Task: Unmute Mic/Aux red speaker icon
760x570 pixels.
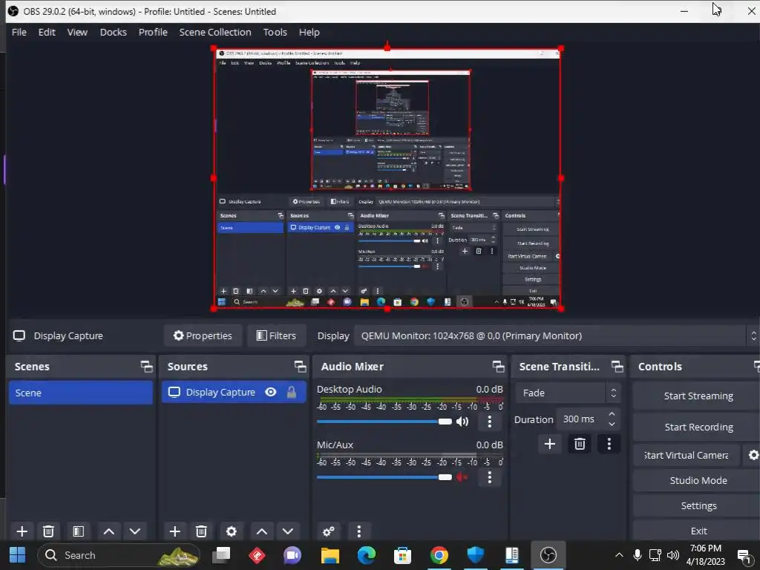Action: click(462, 477)
